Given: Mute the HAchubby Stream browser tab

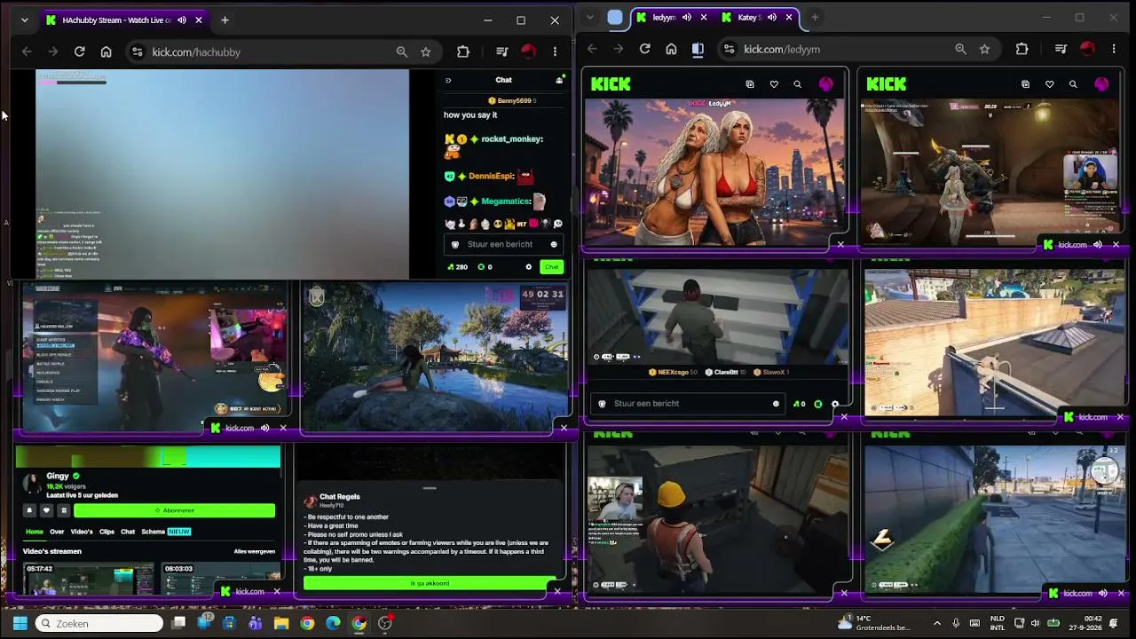Looking at the screenshot, I should [x=182, y=20].
